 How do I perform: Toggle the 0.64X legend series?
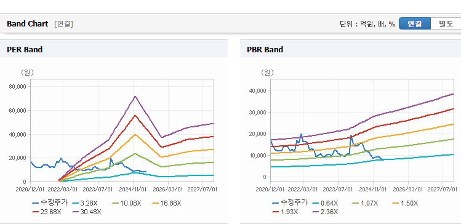point(325,203)
